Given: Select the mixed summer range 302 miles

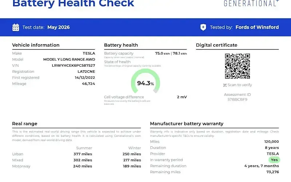Looking at the screenshot, I should (x=83, y=160).
